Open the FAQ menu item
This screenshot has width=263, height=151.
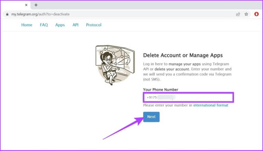point(44,25)
